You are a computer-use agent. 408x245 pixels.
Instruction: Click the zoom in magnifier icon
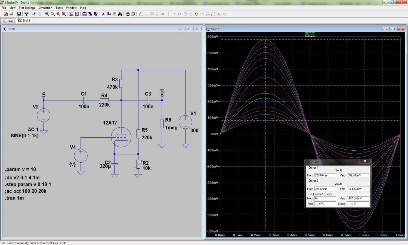[x=47, y=14]
